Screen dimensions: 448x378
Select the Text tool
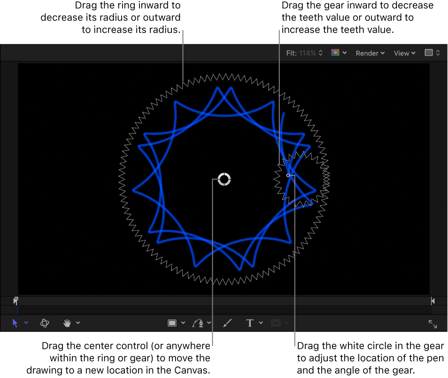click(x=249, y=323)
